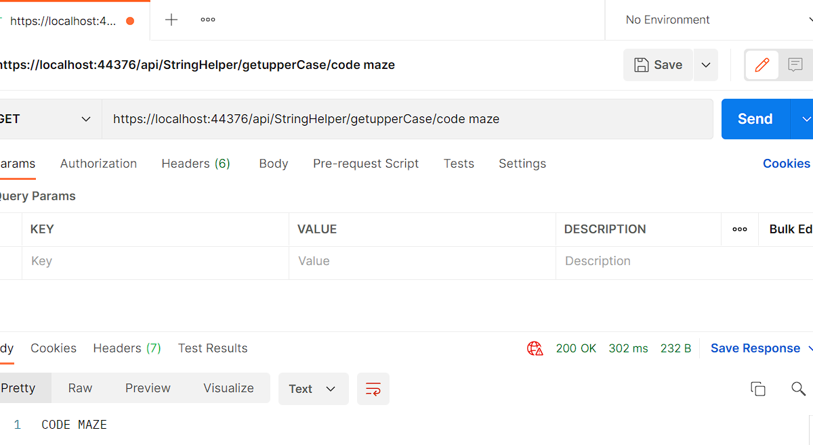Click the Key field in query params

(155, 262)
